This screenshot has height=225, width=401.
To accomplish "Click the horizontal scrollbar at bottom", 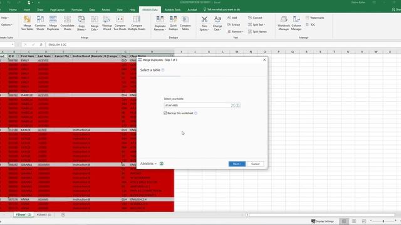I will coord(321,215).
